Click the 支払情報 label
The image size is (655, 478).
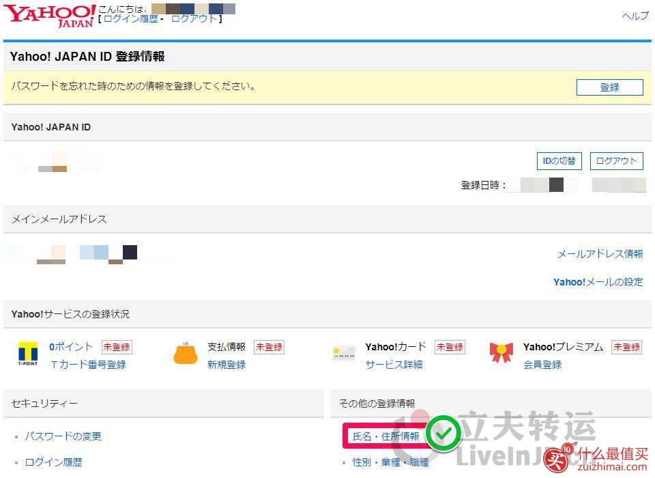tap(227, 347)
